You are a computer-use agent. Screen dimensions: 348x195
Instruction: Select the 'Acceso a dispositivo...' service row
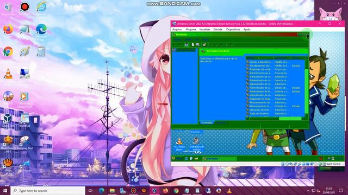click(275, 62)
